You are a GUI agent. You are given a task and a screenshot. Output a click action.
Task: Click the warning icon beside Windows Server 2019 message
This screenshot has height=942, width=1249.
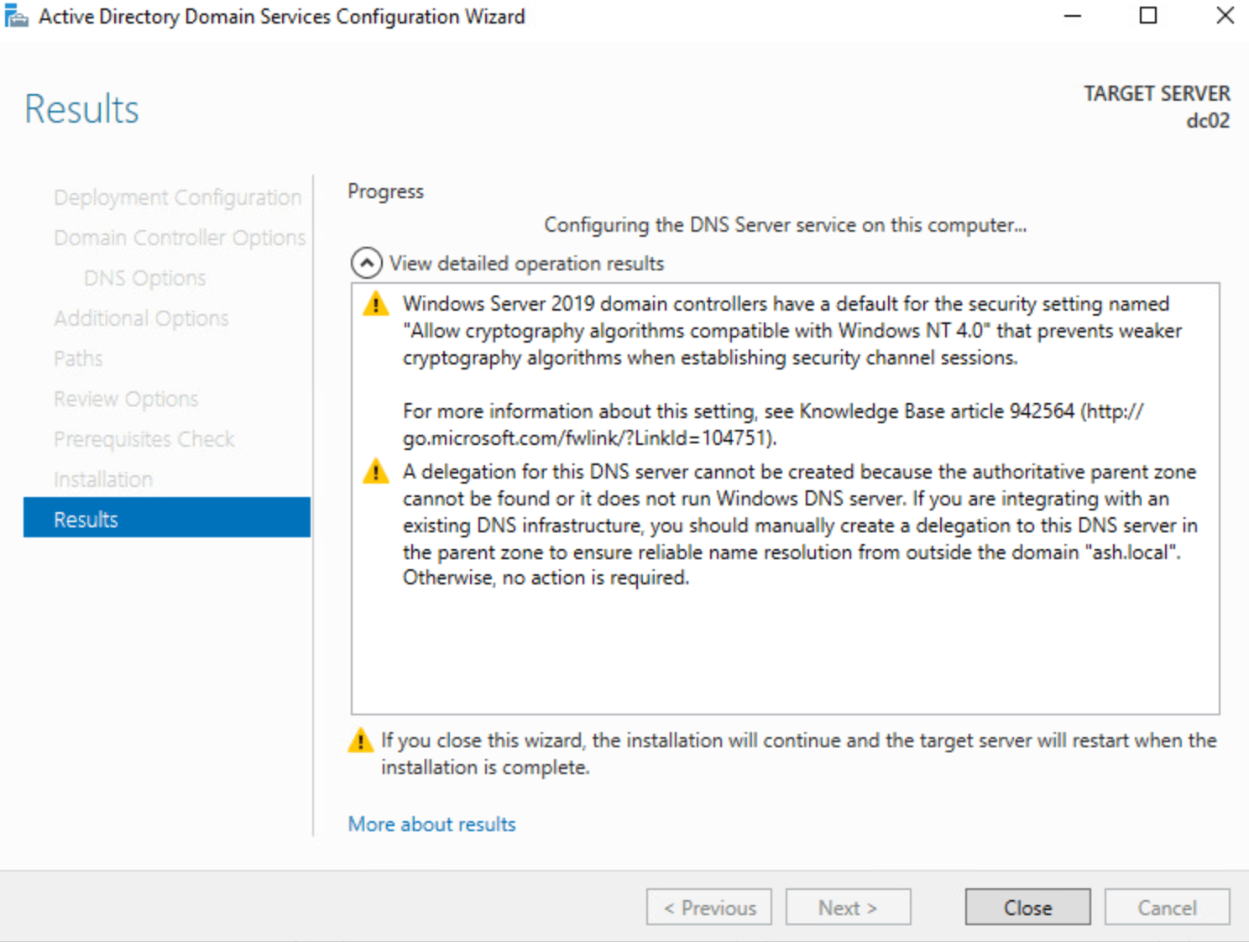click(x=375, y=304)
